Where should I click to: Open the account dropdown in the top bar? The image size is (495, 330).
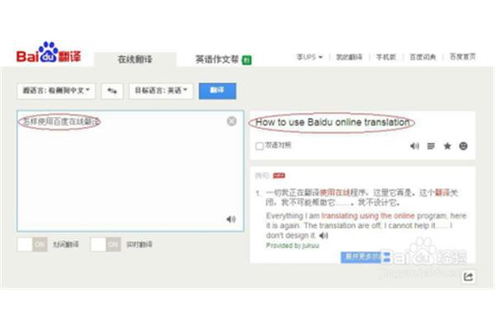coord(309,57)
